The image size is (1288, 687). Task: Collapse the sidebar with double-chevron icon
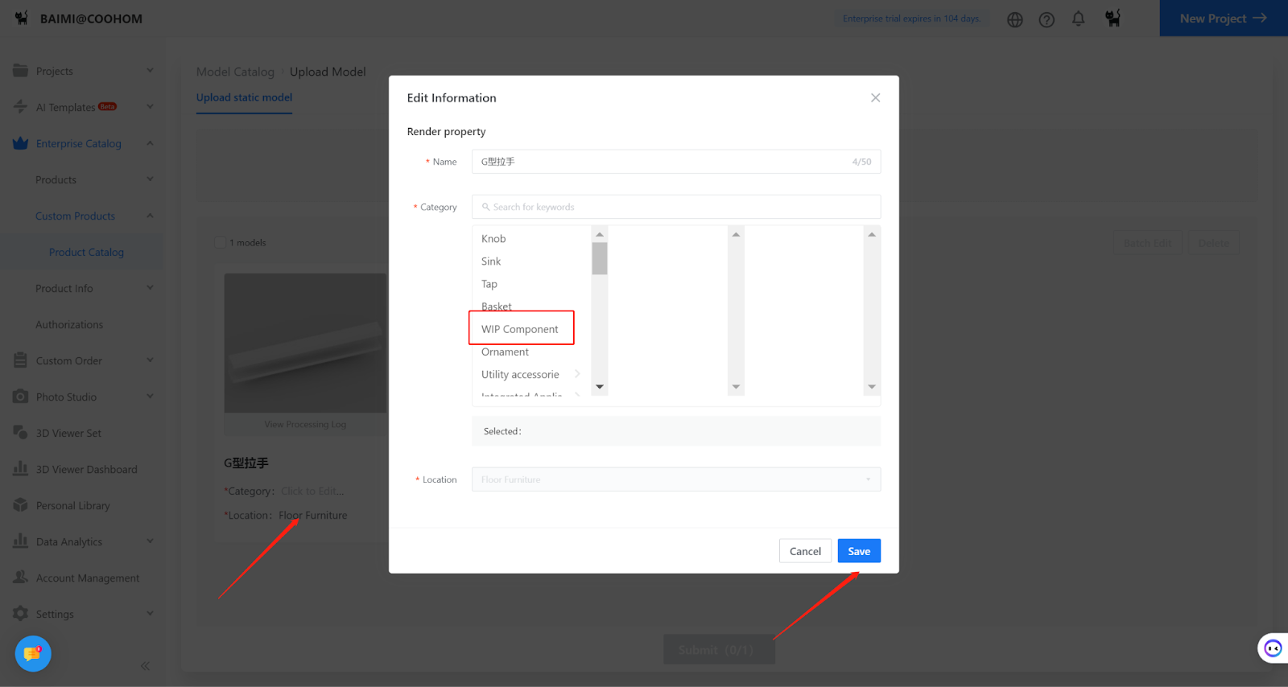145,666
